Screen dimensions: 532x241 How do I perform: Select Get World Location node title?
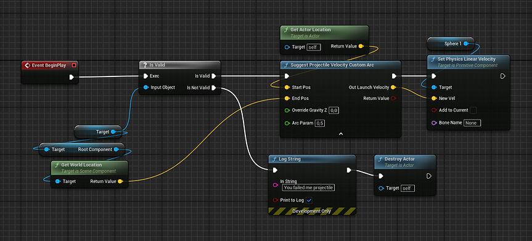(x=81, y=165)
